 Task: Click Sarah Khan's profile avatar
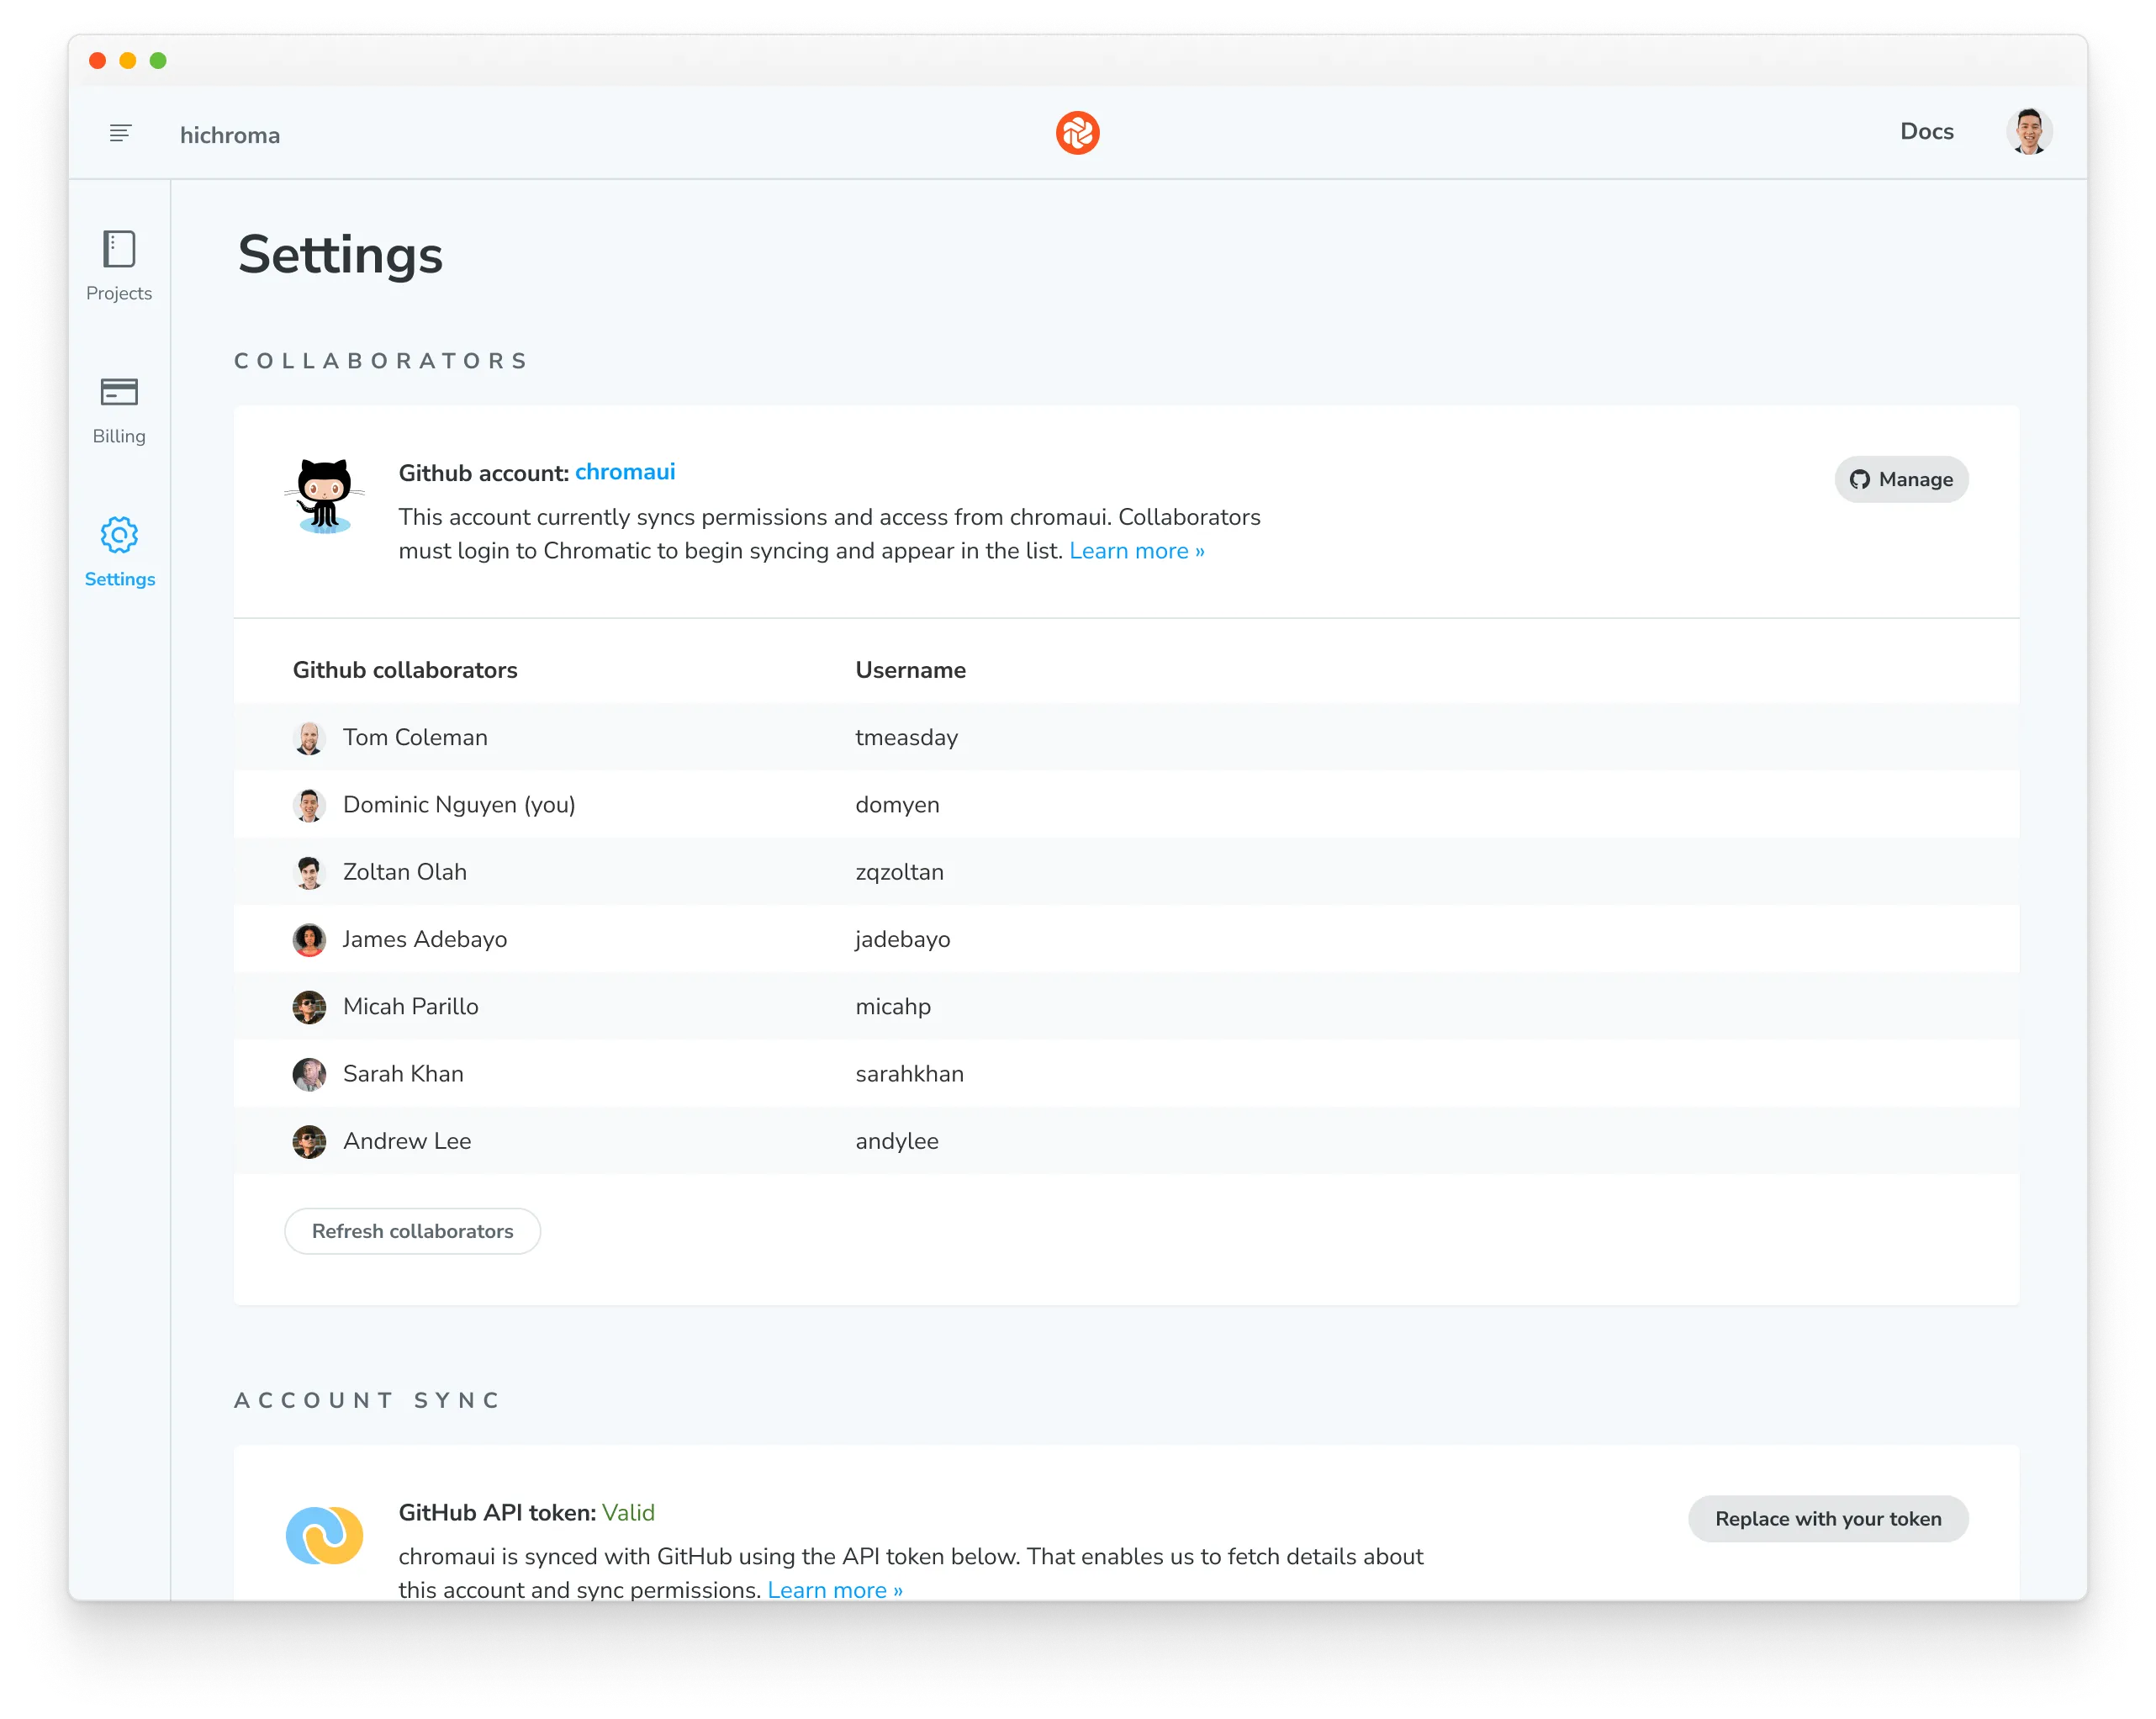tap(310, 1073)
